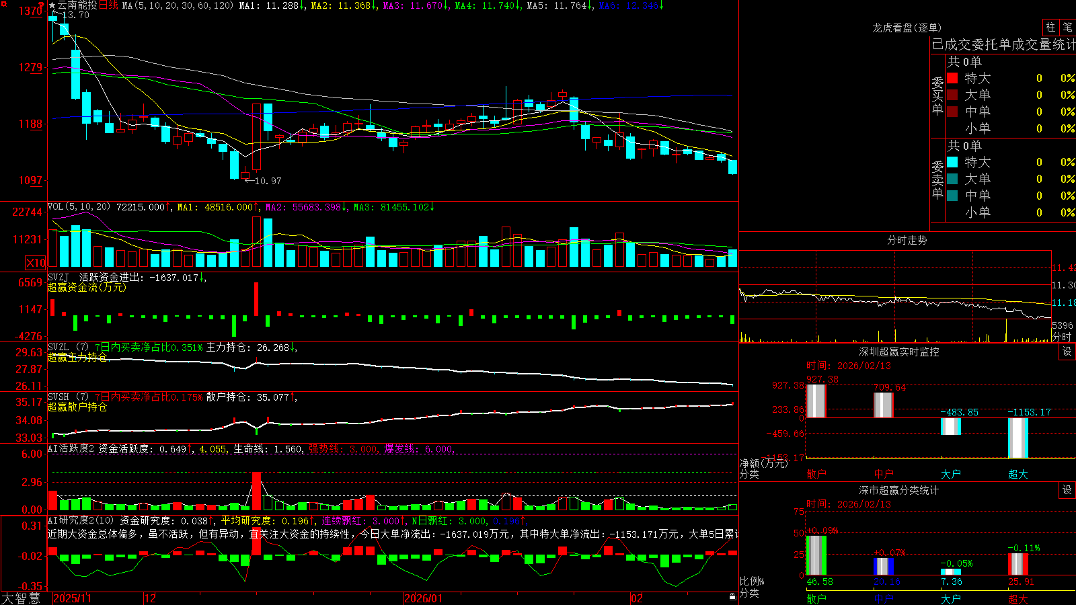Click the 超大 category label in 深圳超赢实时监控
The width and height of the screenshot is (1076, 605).
[x=1017, y=474]
